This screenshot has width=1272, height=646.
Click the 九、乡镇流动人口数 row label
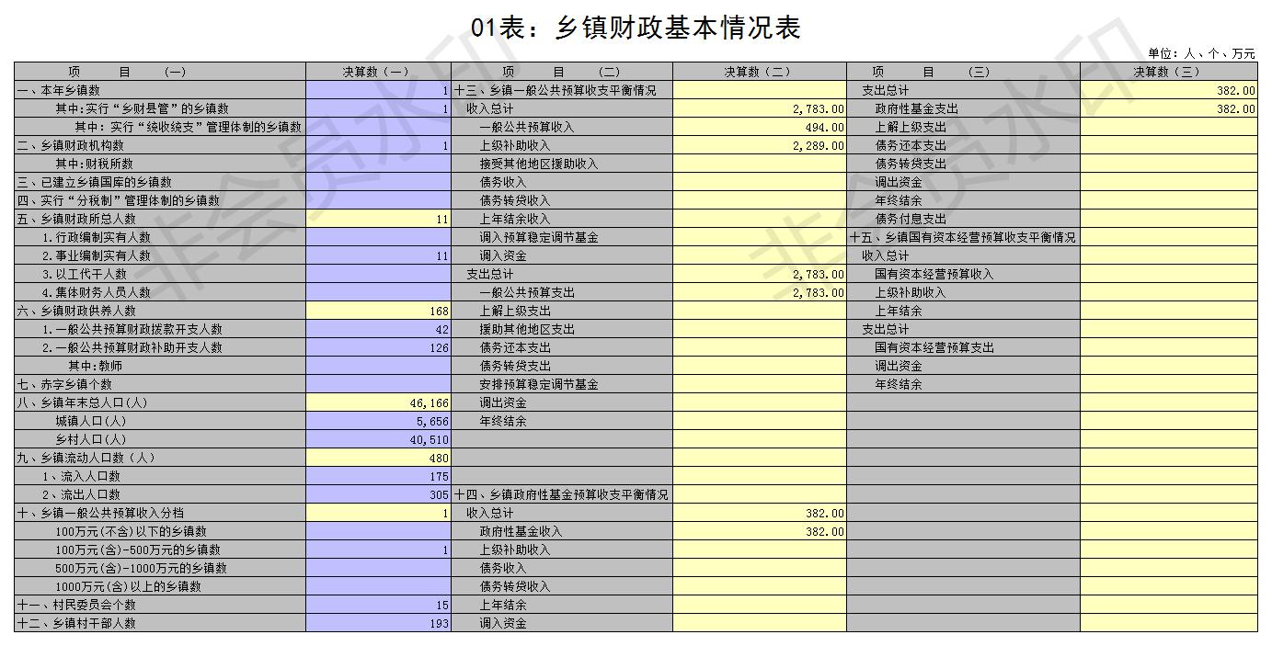click(86, 458)
